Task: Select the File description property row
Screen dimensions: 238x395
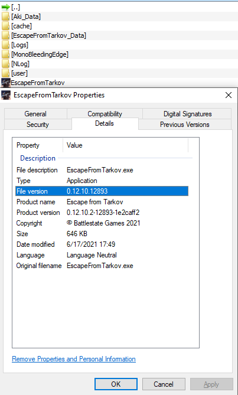Action: tap(102, 170)
